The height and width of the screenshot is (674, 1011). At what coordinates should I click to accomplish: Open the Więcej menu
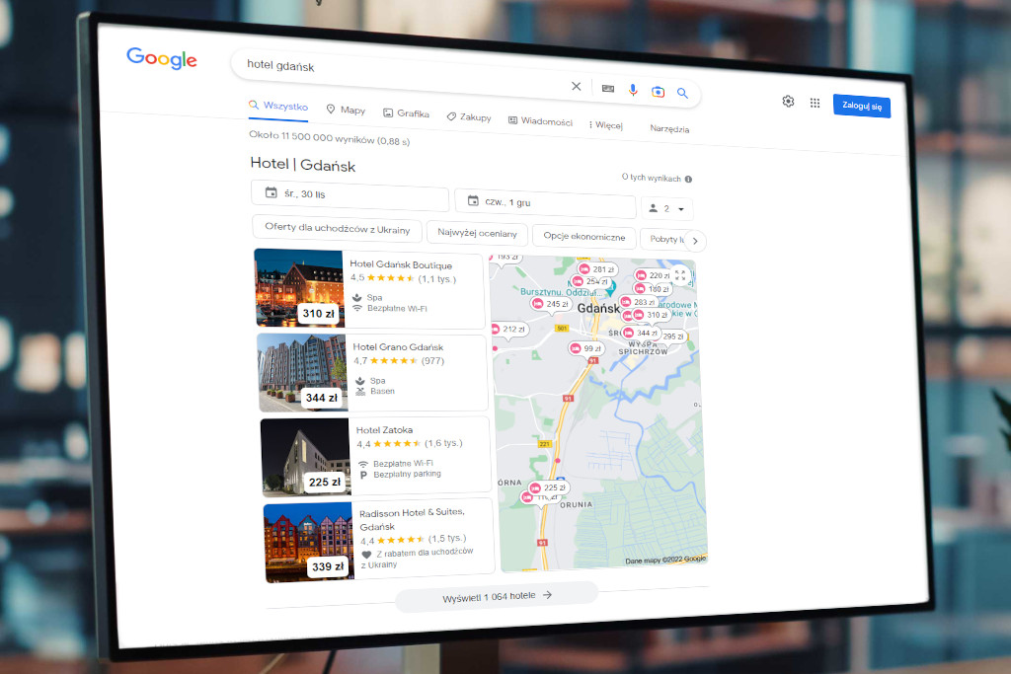(x=605, y=125)
